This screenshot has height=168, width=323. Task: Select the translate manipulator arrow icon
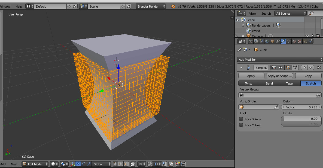point(78,164)
